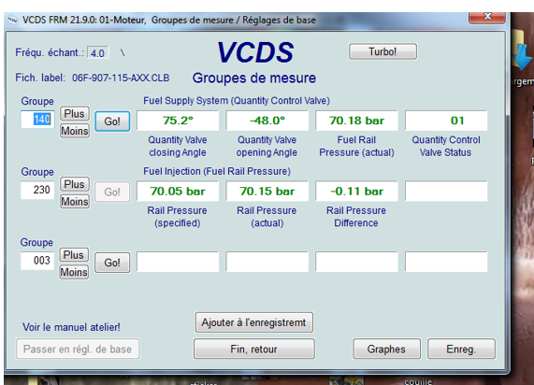Click the sample rate field 4.0

[98, 52]
